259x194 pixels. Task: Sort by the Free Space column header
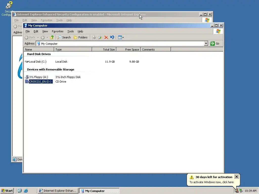[128, 50]
